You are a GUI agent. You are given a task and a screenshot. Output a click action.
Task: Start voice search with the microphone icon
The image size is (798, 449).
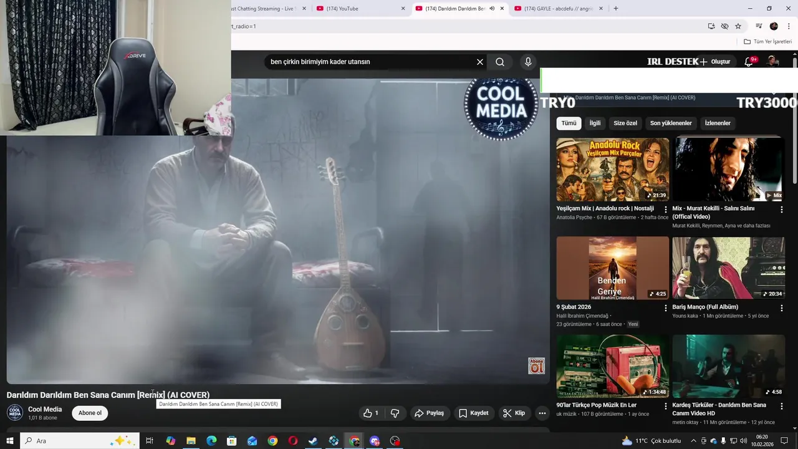pos(528,62)
